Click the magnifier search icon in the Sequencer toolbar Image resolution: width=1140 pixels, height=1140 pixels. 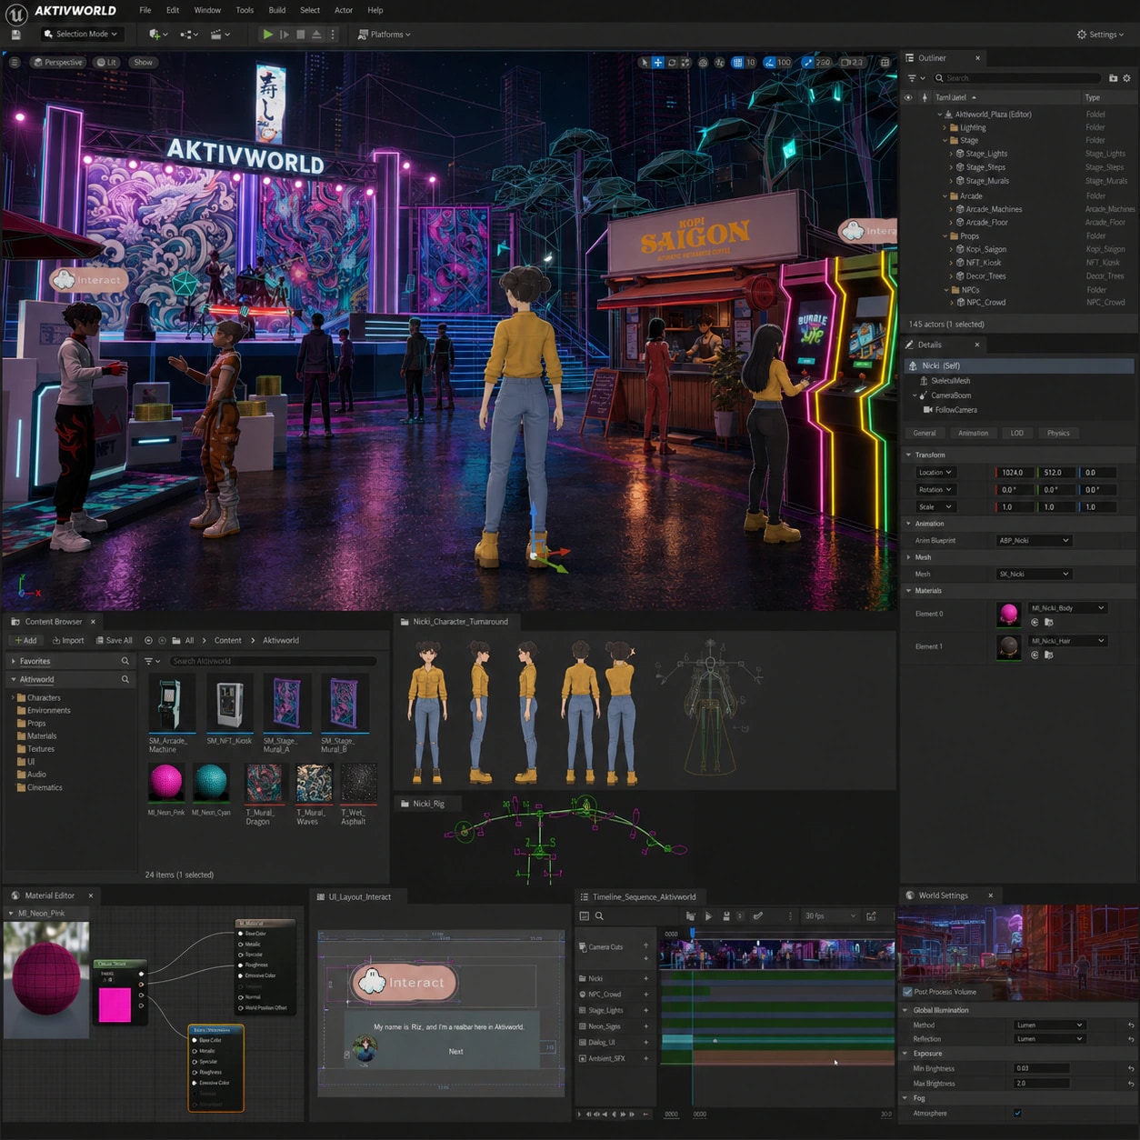pyautogui.click(x=599, y=916)
